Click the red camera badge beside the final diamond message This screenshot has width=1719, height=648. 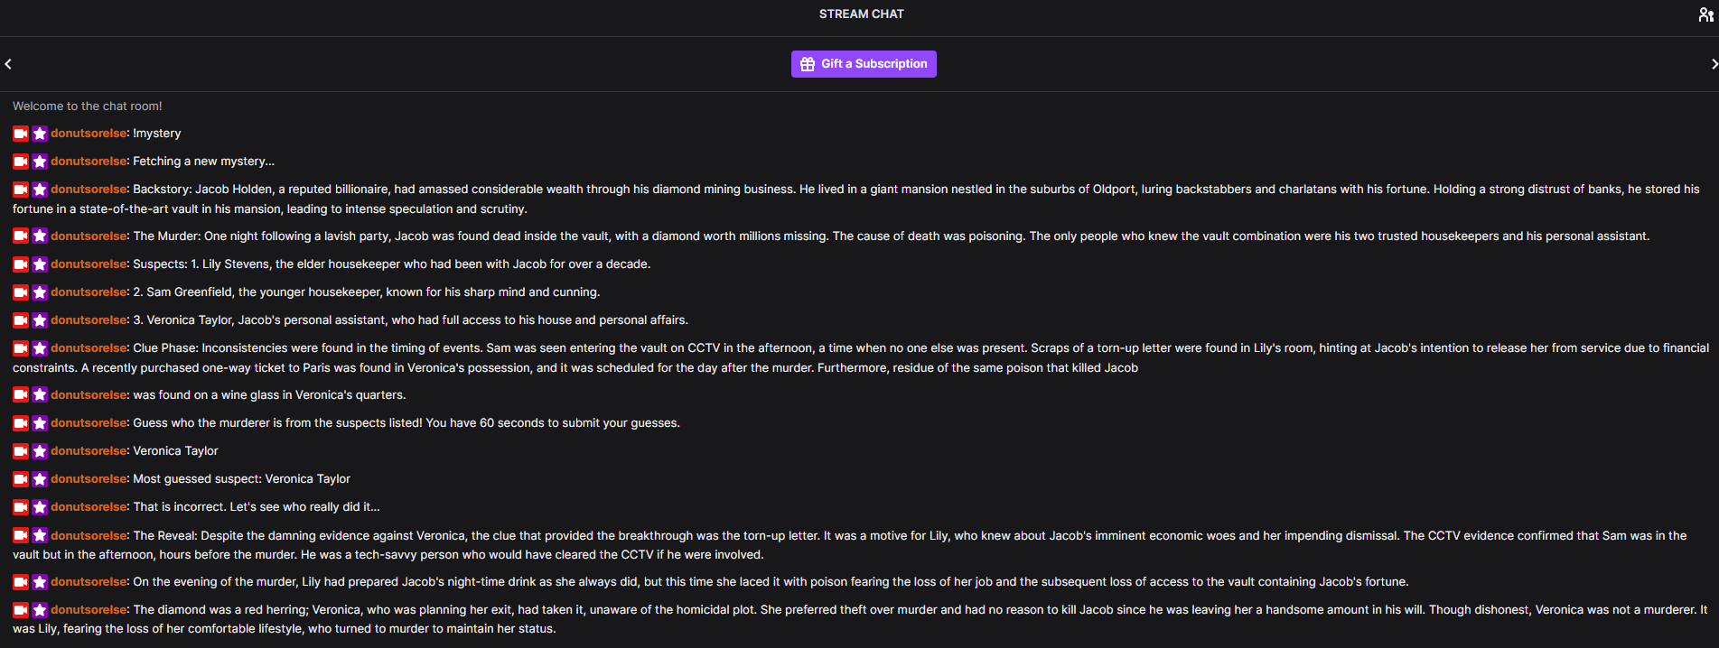[20, 610]
